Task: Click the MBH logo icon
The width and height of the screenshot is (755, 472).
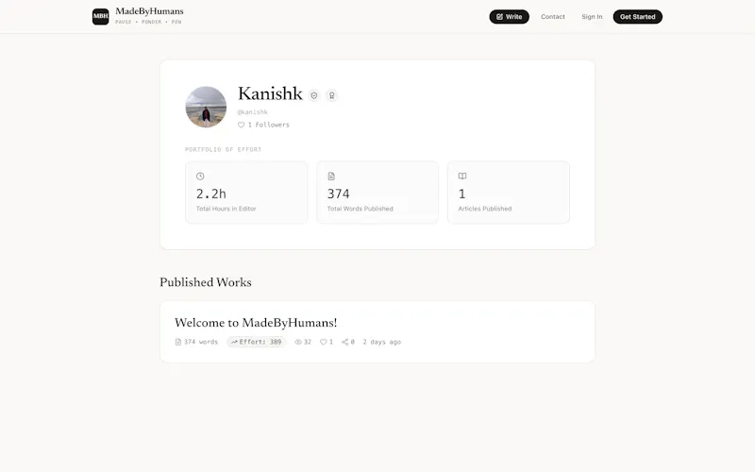Action: pyautogui.click(x=101, y=16)
